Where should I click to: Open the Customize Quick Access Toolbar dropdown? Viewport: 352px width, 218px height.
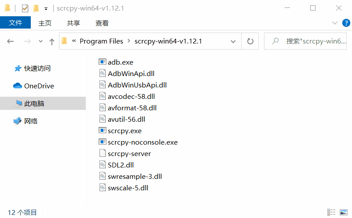point(46,8)
